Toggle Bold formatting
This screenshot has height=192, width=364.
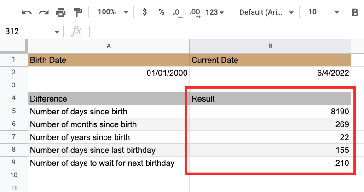coord(355,12)
